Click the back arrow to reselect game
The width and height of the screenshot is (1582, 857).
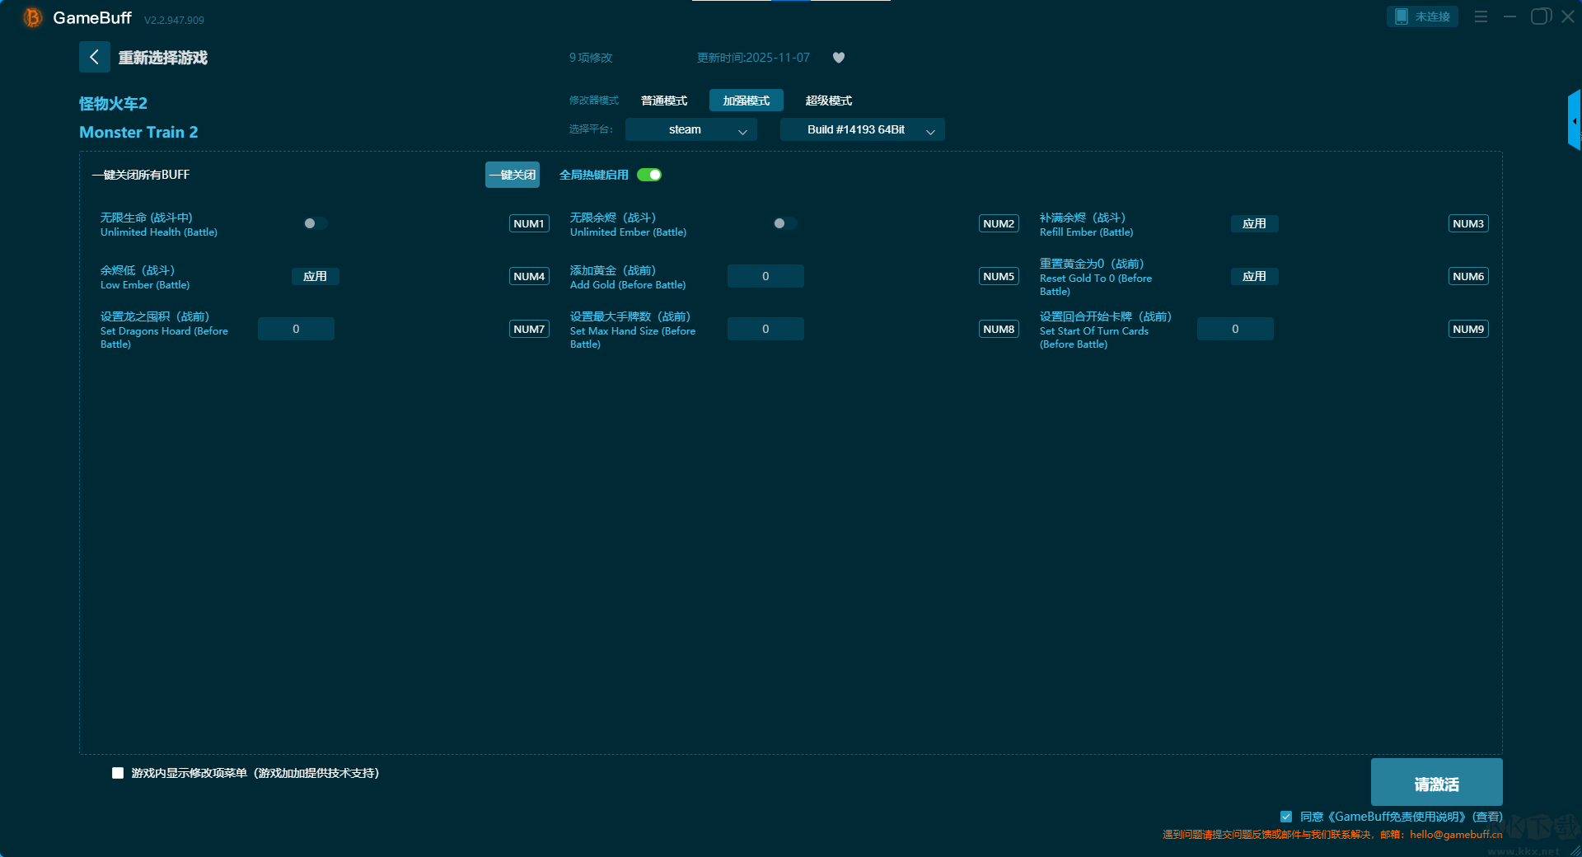pos(94,57)
